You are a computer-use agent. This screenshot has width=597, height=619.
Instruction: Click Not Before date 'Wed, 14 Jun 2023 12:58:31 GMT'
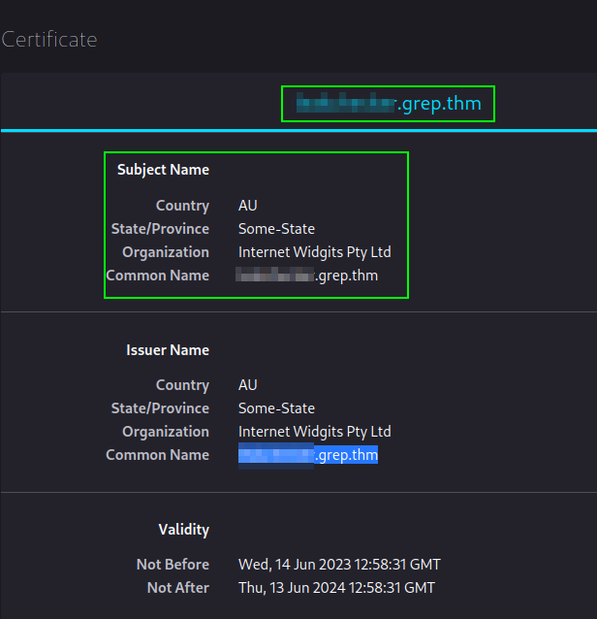[339, 564]
